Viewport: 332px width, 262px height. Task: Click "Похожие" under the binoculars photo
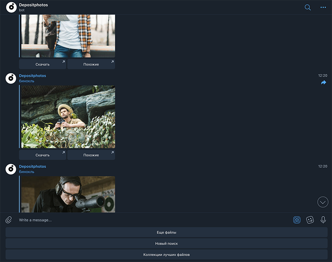[91, 155]
